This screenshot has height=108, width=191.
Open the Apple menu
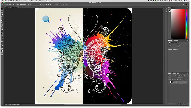point(2,1)
